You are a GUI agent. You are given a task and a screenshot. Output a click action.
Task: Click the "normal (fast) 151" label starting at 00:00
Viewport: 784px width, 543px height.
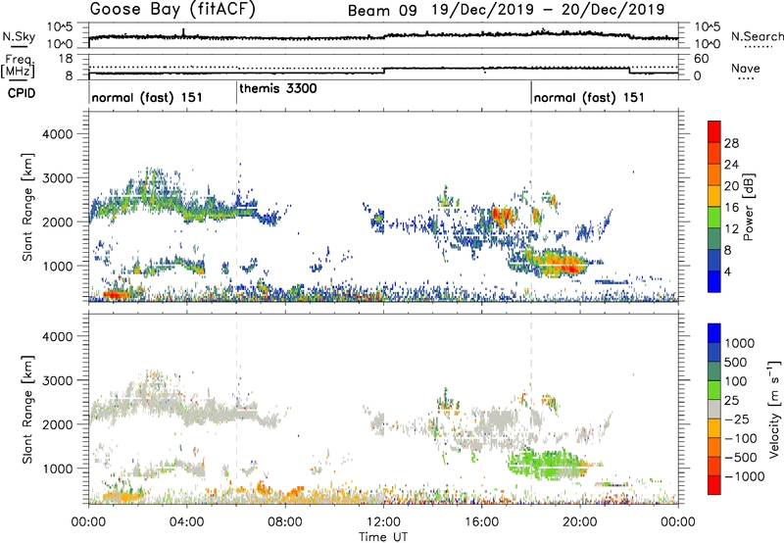pos(147,97)
